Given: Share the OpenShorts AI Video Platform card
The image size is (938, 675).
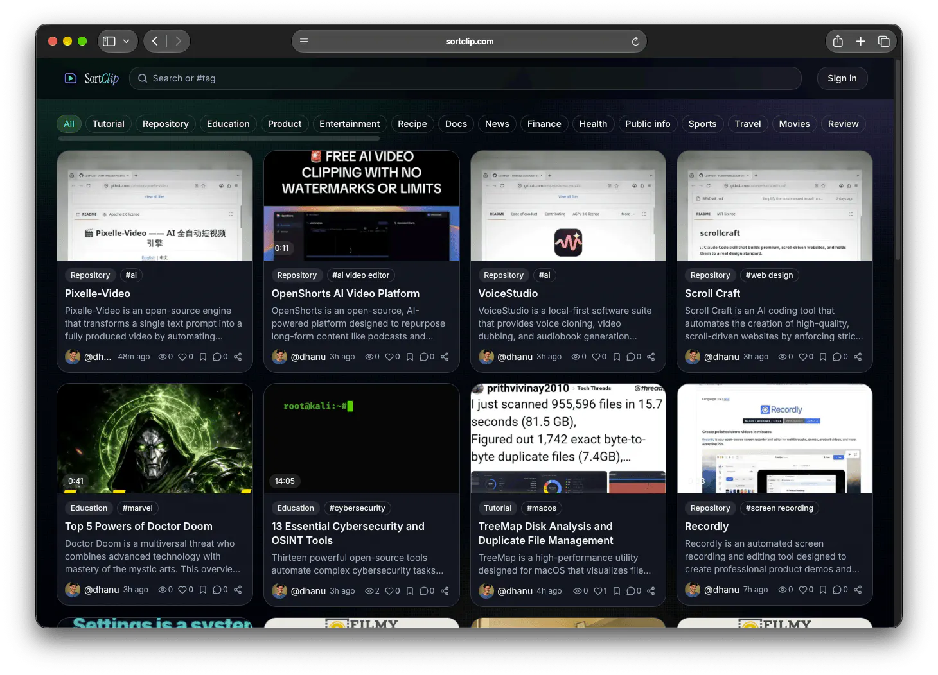Looking at the screenshot, I should click(x=445, y=357).
